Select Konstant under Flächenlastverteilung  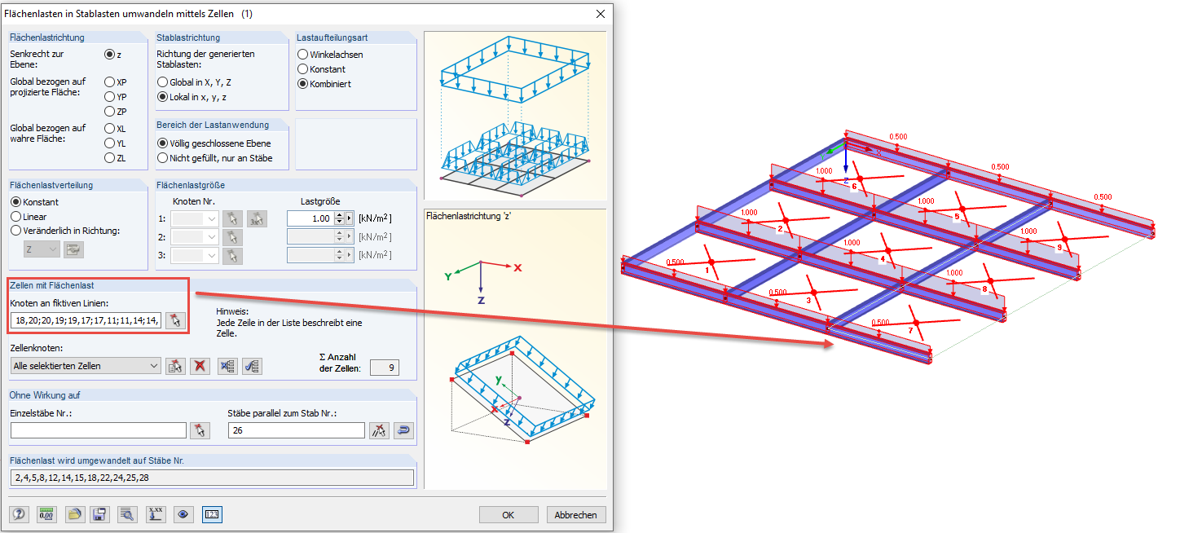coord(15,202)
